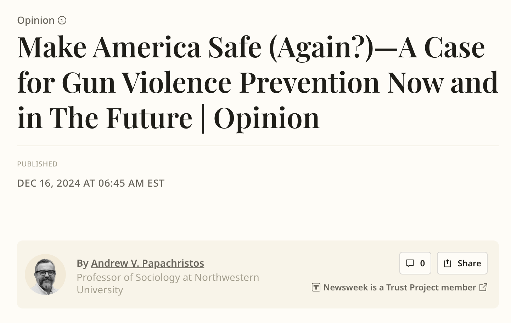Click the article headline's first line
The image size is (511, 323).
[251, 47]
